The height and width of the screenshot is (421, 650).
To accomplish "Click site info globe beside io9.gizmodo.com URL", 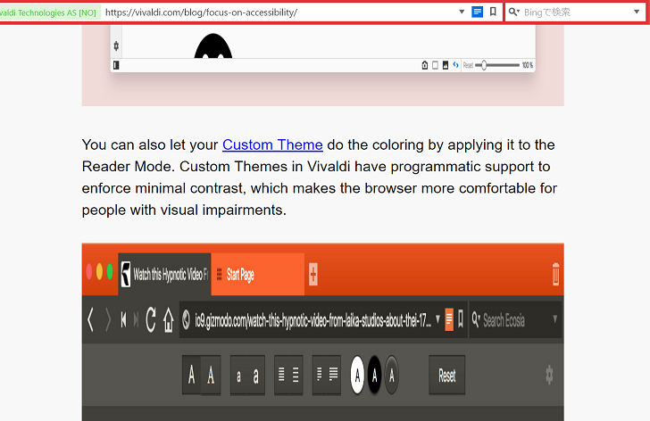I will tap(186, 320).
